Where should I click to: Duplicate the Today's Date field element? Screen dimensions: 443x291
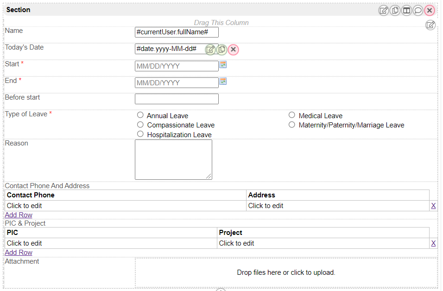[222, 50]
